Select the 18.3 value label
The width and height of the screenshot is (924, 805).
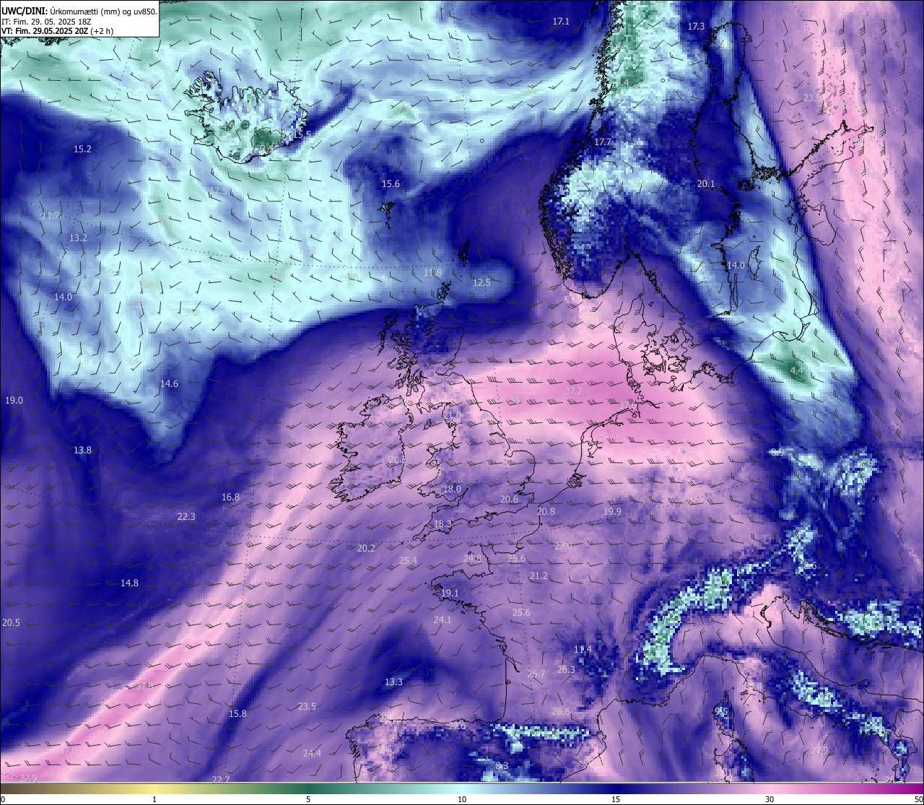pos(443,524)
